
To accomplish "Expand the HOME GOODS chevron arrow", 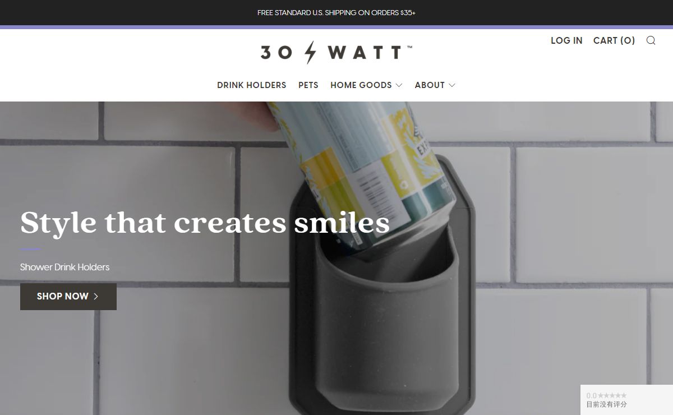I will coord(399,85).
